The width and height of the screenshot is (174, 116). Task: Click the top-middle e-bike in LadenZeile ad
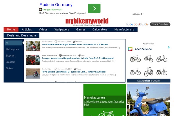(148, 59)
